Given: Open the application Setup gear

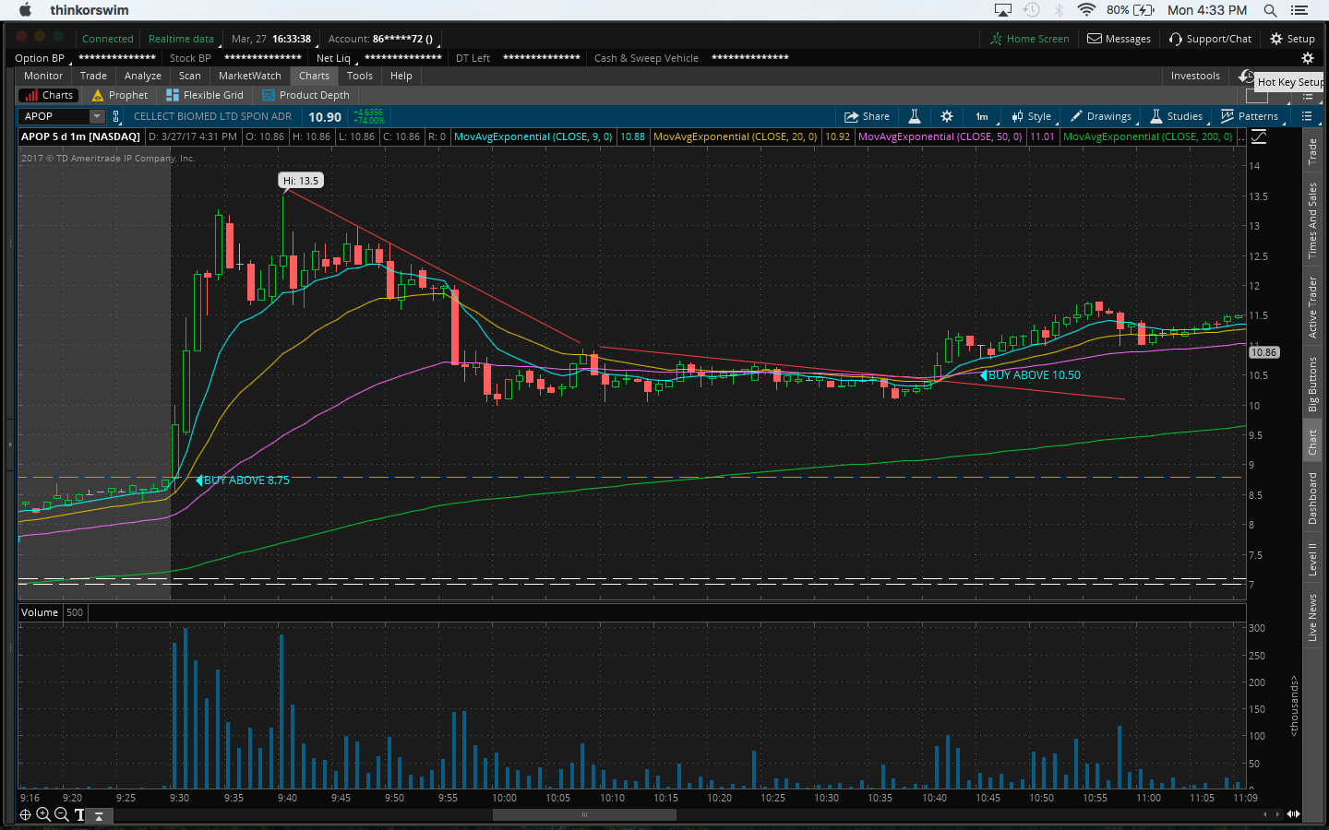Looking at the screenshot, I should pos(1292,39).
